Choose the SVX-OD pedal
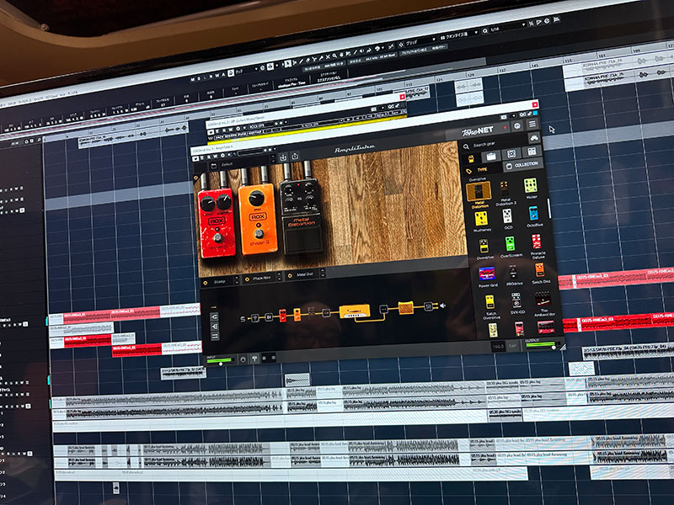The image size is (674, 505). click(x=516, y=300)
